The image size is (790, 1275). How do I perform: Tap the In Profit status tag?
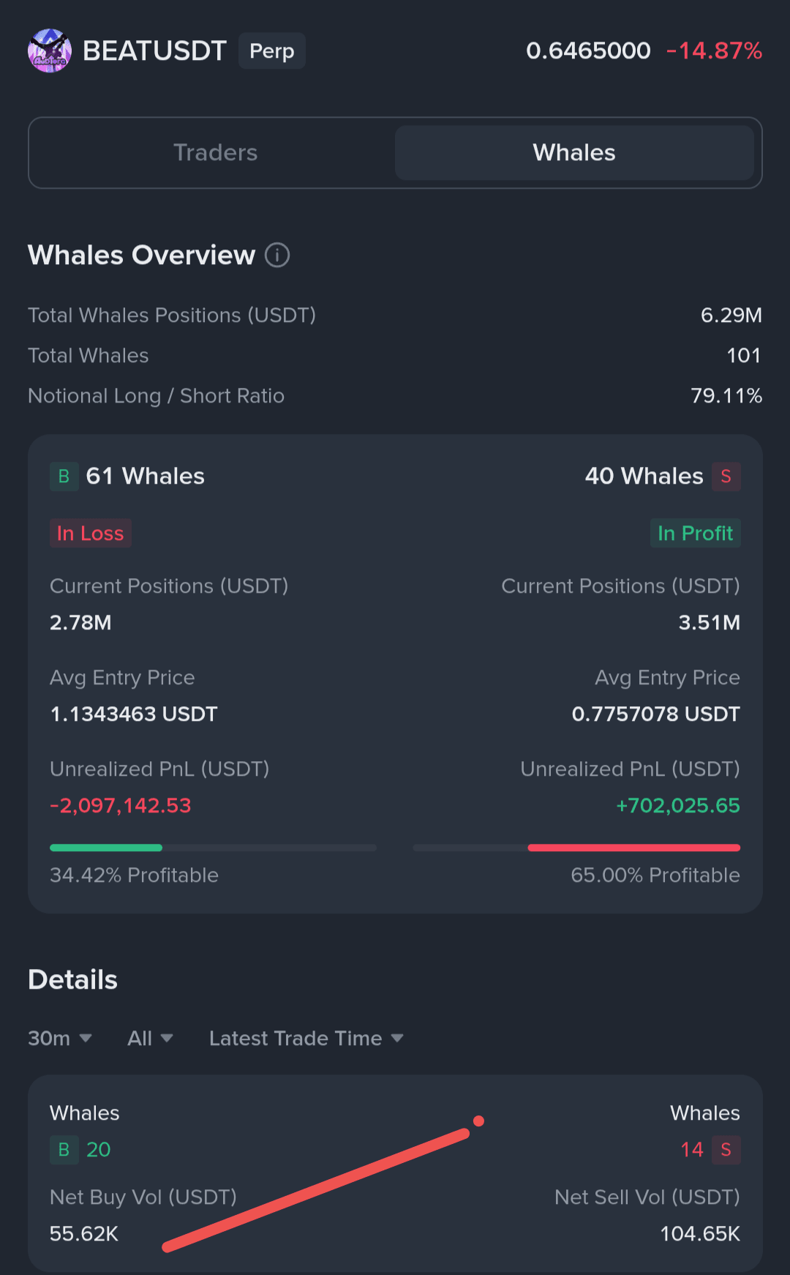pyautogui.click(x=695, y=533)
